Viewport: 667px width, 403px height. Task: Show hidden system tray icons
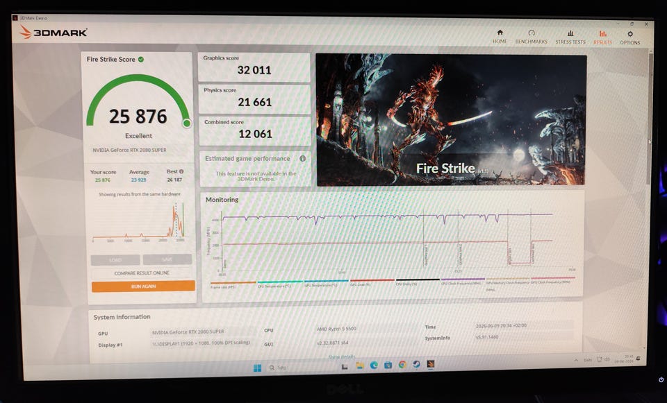576,360
